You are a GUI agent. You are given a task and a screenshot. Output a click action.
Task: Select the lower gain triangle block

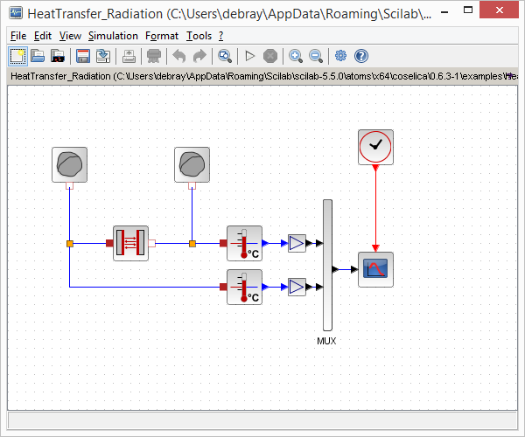point(297,287)
